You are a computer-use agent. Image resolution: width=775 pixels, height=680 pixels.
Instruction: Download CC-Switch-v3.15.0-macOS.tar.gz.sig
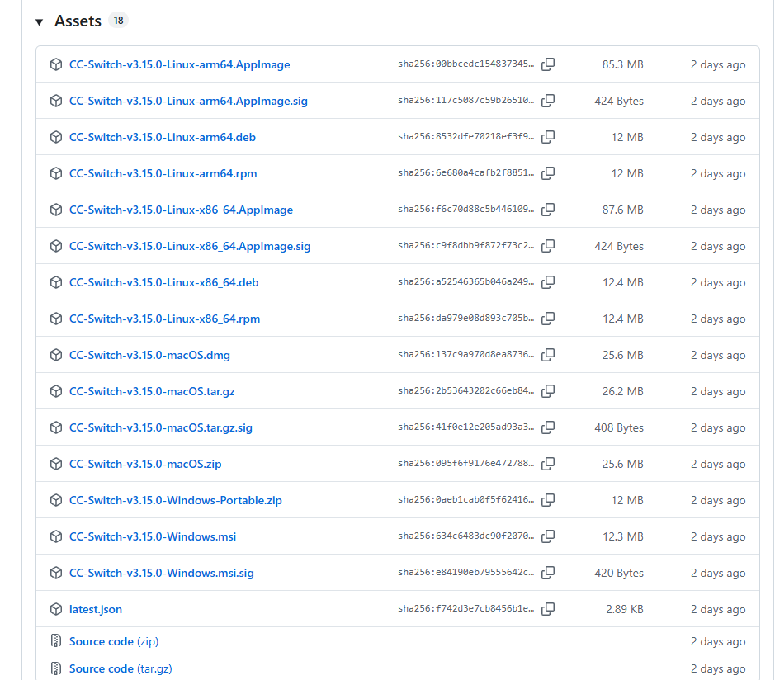[161, 428]
